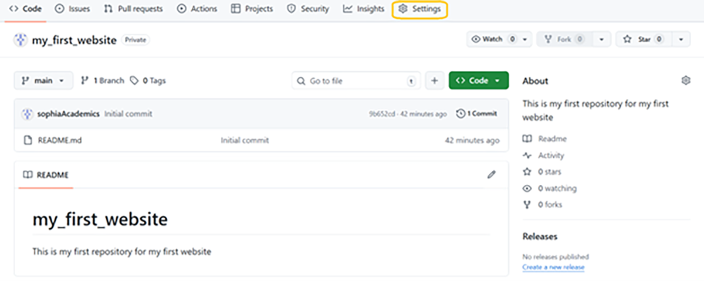Screen dimensions: 704x281
Task: Open the green Code dropdown button
Action: (x=478, y=80)
